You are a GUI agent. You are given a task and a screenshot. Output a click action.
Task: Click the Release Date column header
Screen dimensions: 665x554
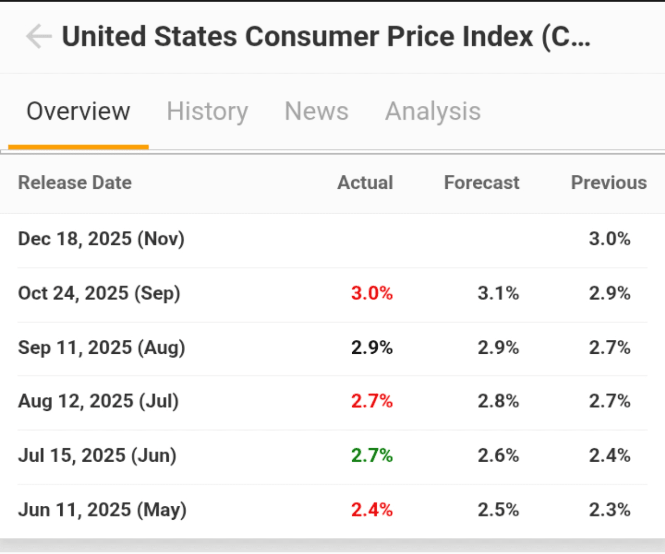[75, 183]
